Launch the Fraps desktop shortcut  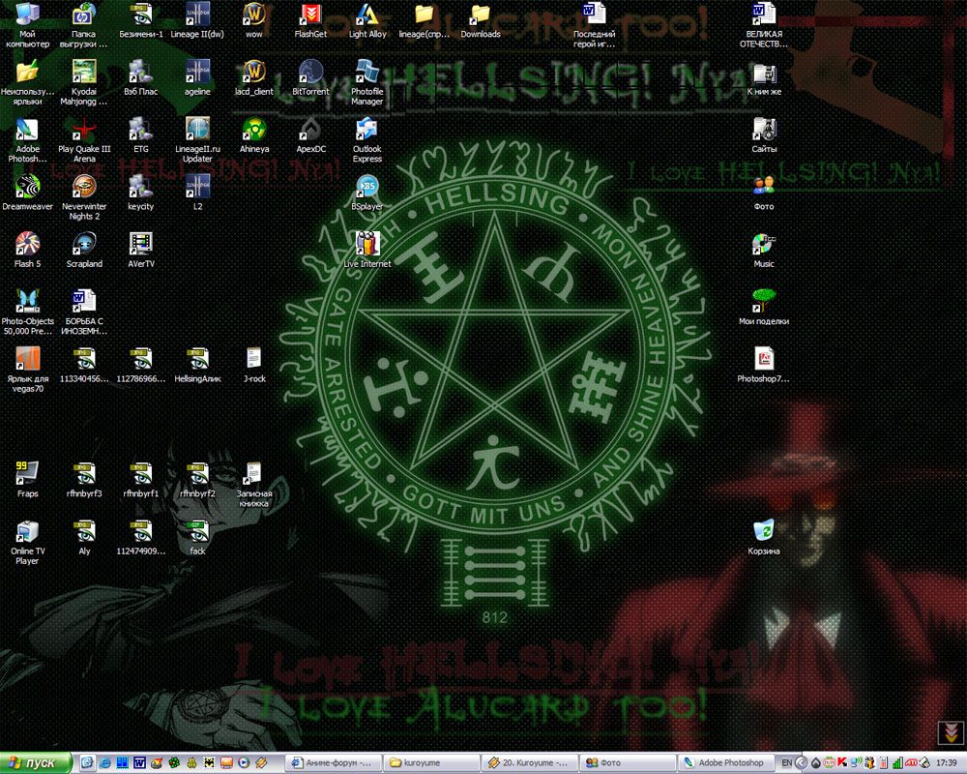[x=27, y=472]
